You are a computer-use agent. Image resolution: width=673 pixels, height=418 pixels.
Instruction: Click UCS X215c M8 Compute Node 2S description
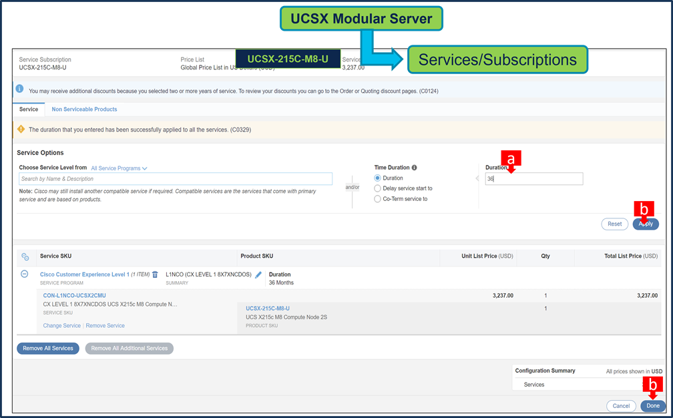(x=286, y=317)
